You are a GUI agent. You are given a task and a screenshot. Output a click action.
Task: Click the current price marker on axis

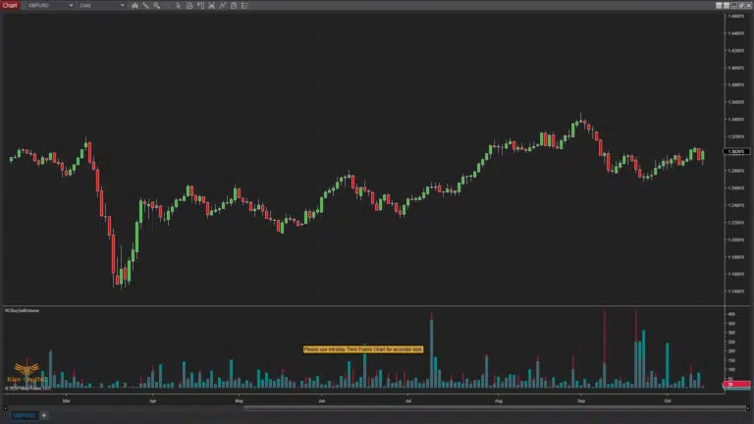[736, 151]
